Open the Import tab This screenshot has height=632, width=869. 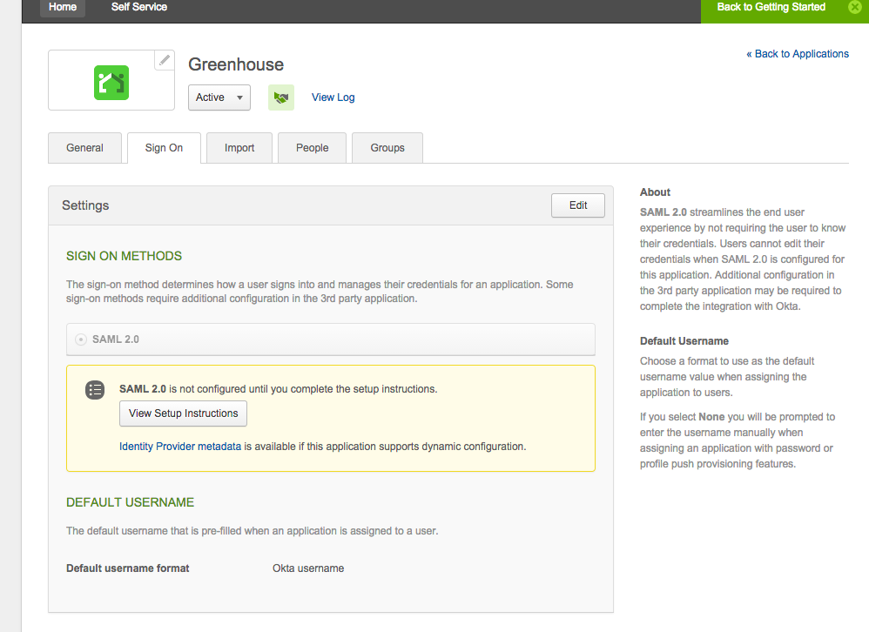click(x=239, y=148)
